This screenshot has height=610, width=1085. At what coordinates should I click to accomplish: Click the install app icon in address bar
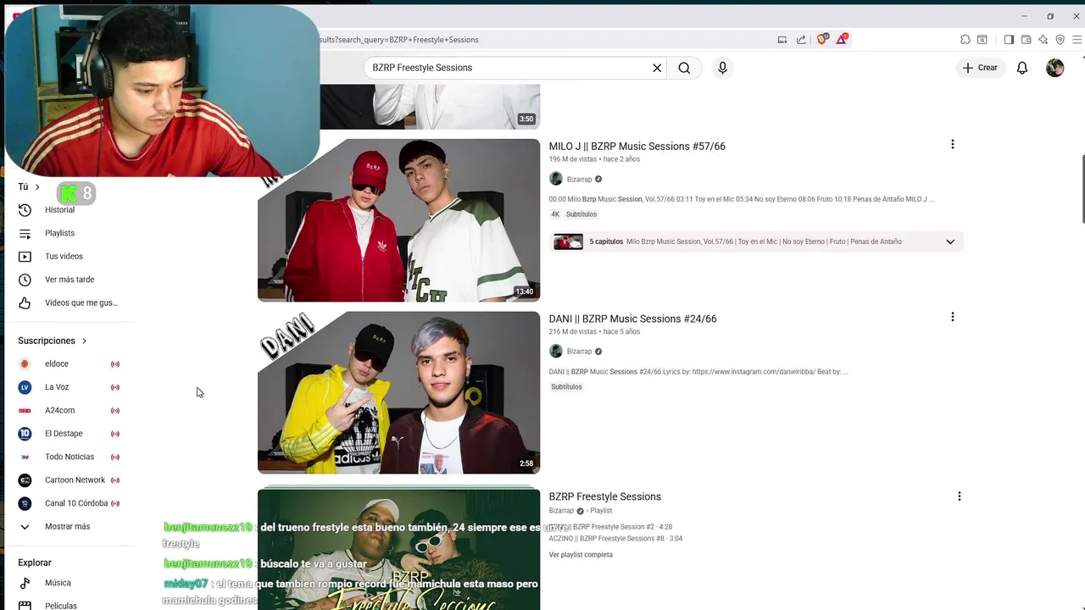point(782,39)
